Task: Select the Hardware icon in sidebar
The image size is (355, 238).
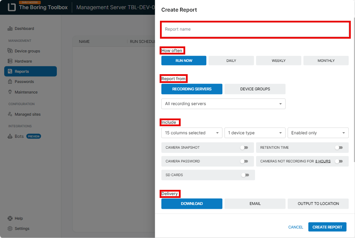Action: click(10, 61)
